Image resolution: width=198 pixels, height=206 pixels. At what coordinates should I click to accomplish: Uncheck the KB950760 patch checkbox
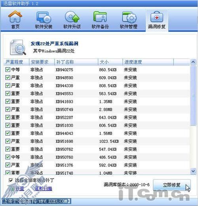(x=8, y=157)
